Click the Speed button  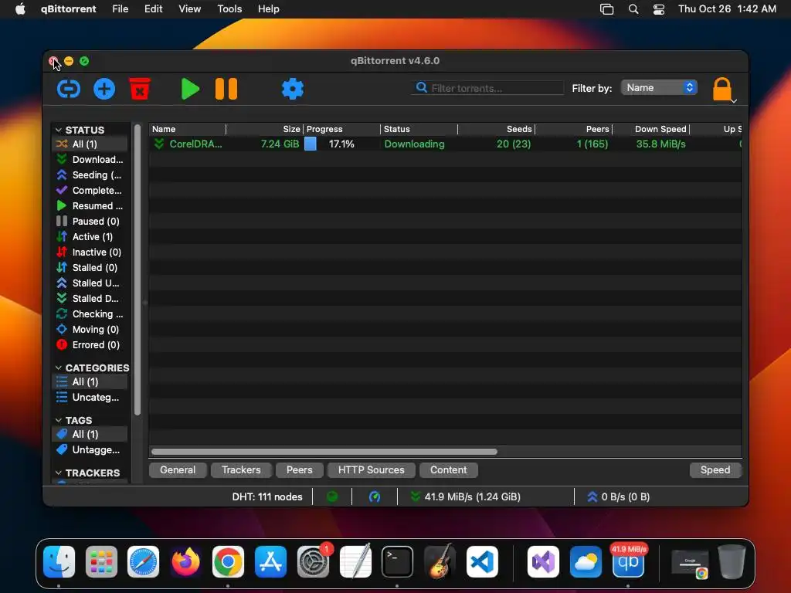[715, 470]
